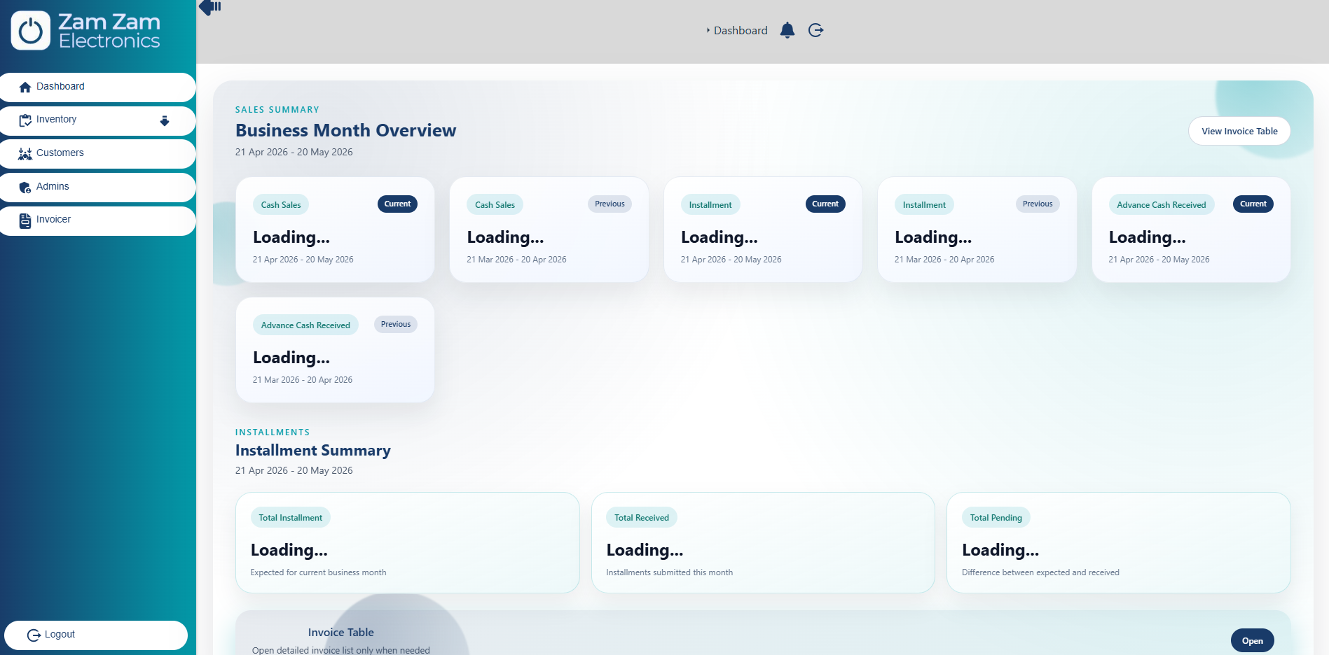Click the sidebar Logout button

[x=96, y=635]
